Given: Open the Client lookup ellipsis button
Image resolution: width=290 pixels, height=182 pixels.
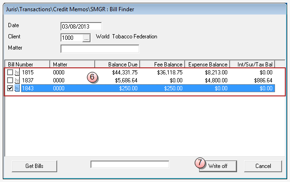Looking at the screenshot, I should pos(86,38).
